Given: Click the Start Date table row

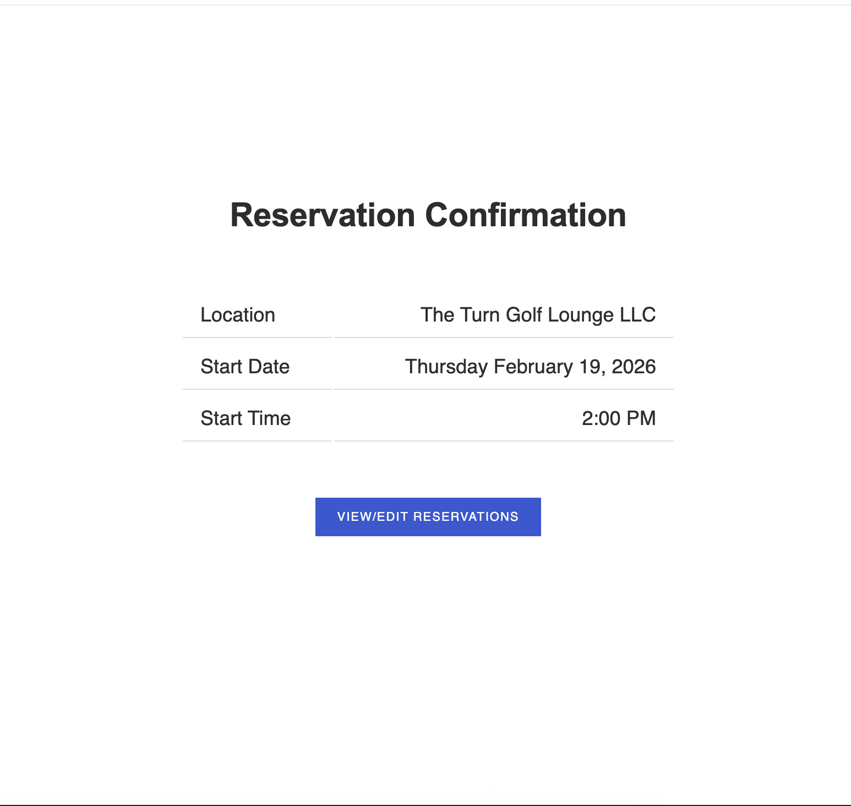Looking at the screenshot, I should point(428,366).
